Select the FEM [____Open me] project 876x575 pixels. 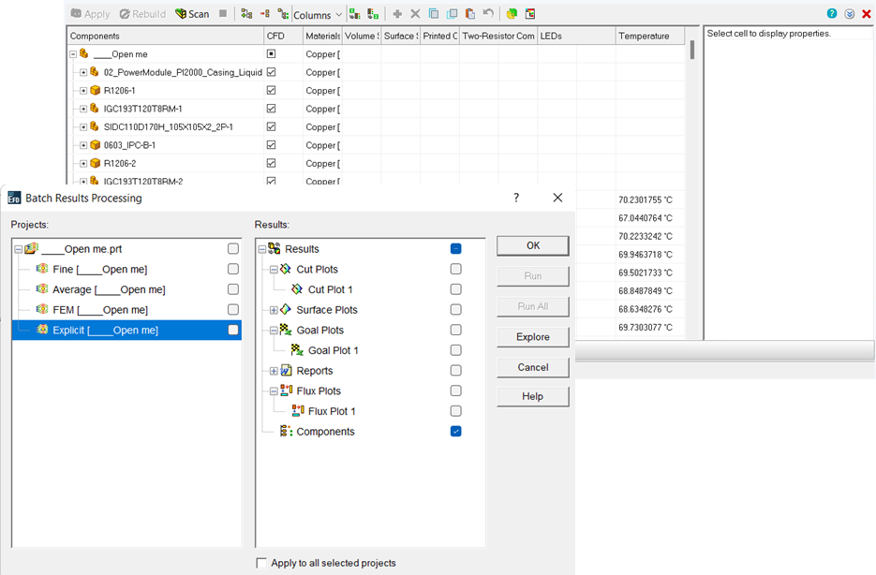pos(100,310)
